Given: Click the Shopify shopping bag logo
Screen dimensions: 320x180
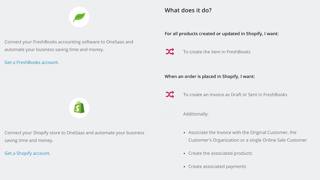Looking at the screenshot, I should (79, 108).
